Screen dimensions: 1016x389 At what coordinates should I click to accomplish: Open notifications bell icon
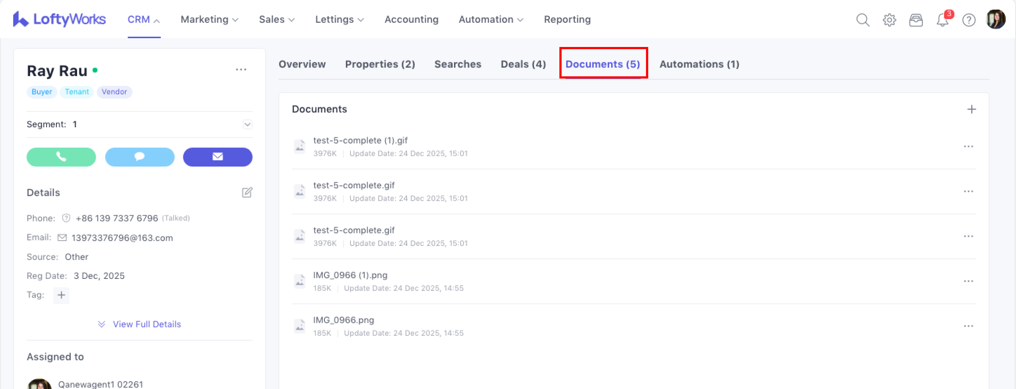(x=942, y=20)
